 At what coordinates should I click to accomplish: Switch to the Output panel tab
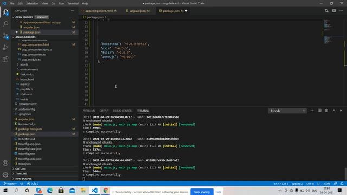click(x=104, y=110)
